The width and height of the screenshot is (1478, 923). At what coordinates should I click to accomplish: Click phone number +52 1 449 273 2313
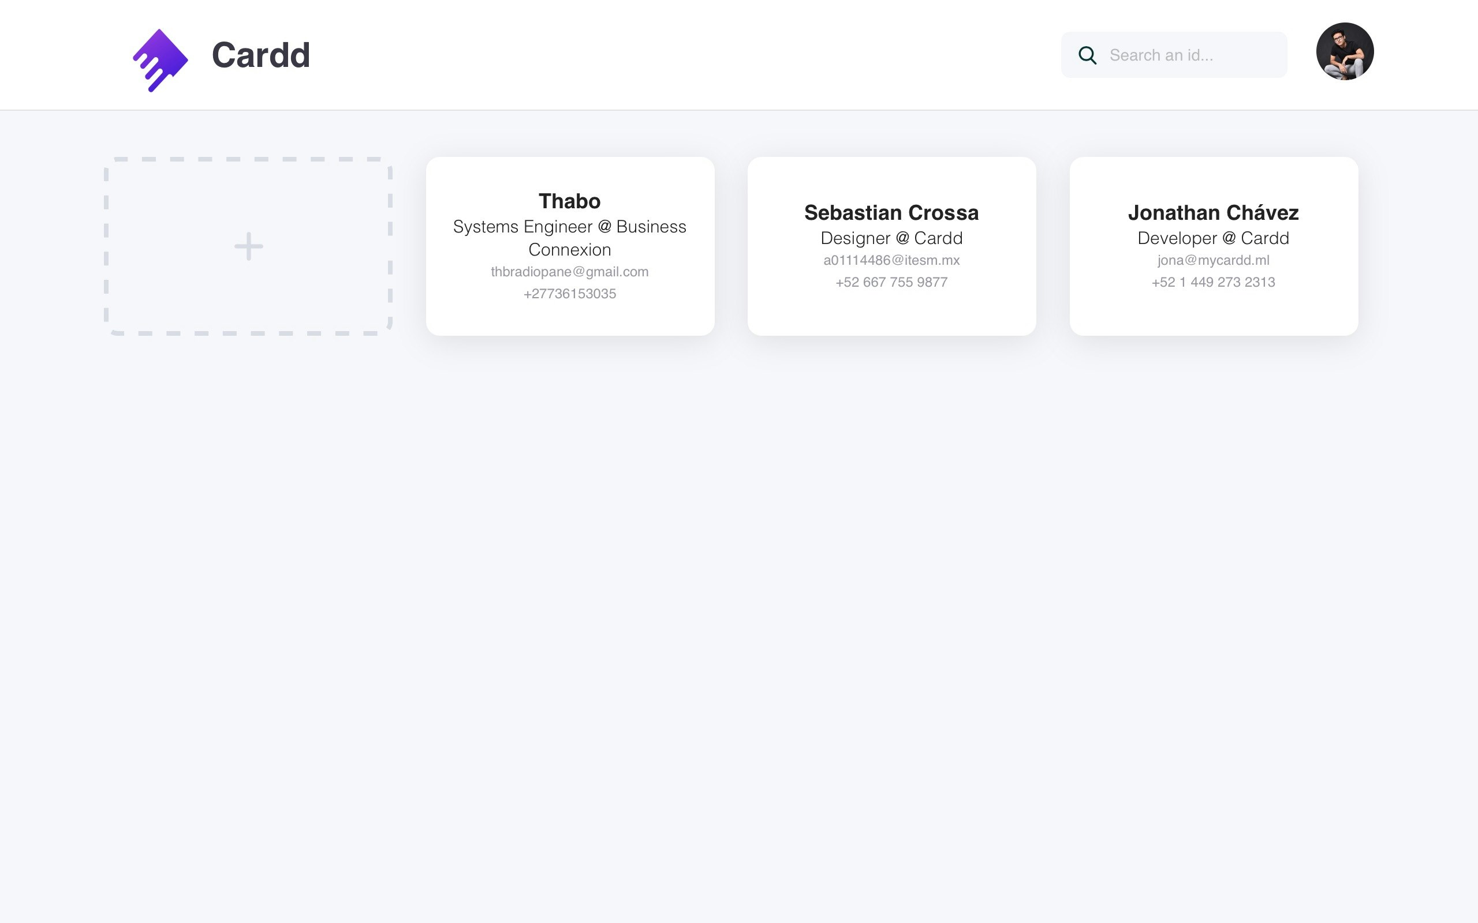(1213, 282)
